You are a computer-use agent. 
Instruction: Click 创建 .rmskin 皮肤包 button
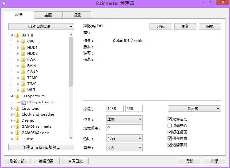tap(41, 147)
